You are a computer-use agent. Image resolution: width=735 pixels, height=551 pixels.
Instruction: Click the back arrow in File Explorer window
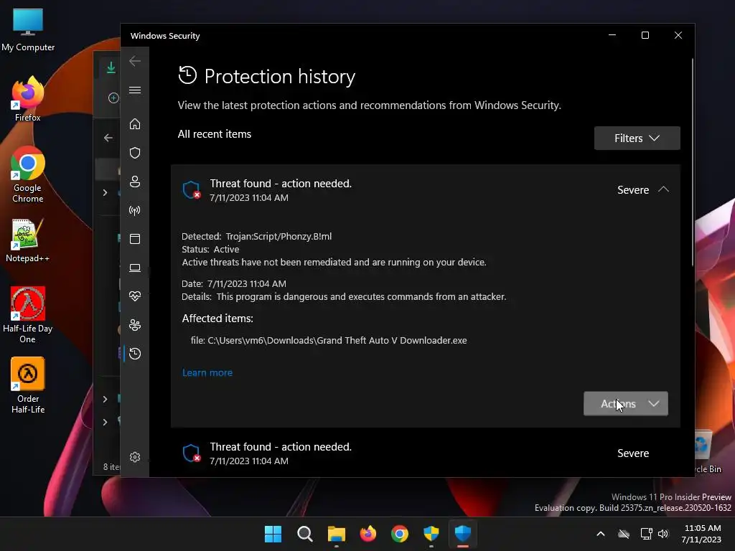[x=108, y=138]
